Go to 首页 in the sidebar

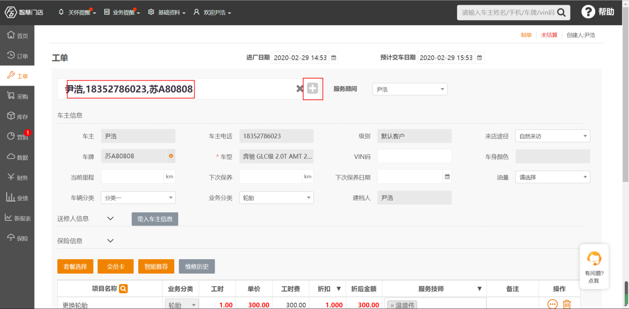[17, 35]
